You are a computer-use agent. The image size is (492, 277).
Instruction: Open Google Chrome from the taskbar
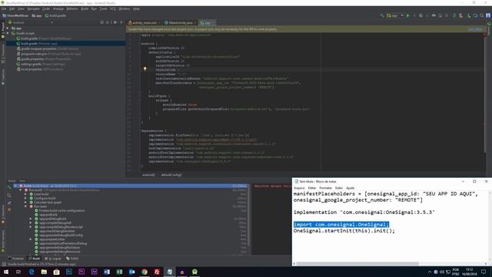[x=145, y=272]
